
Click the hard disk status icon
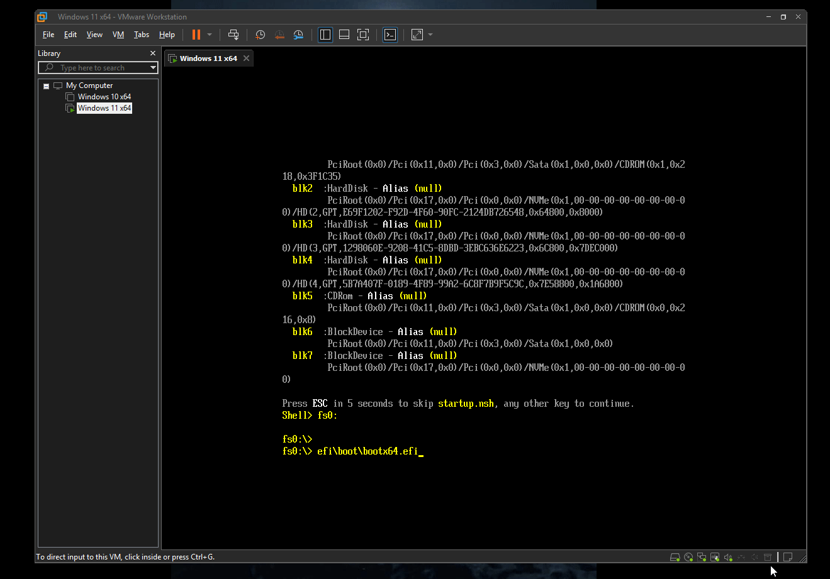675,557
